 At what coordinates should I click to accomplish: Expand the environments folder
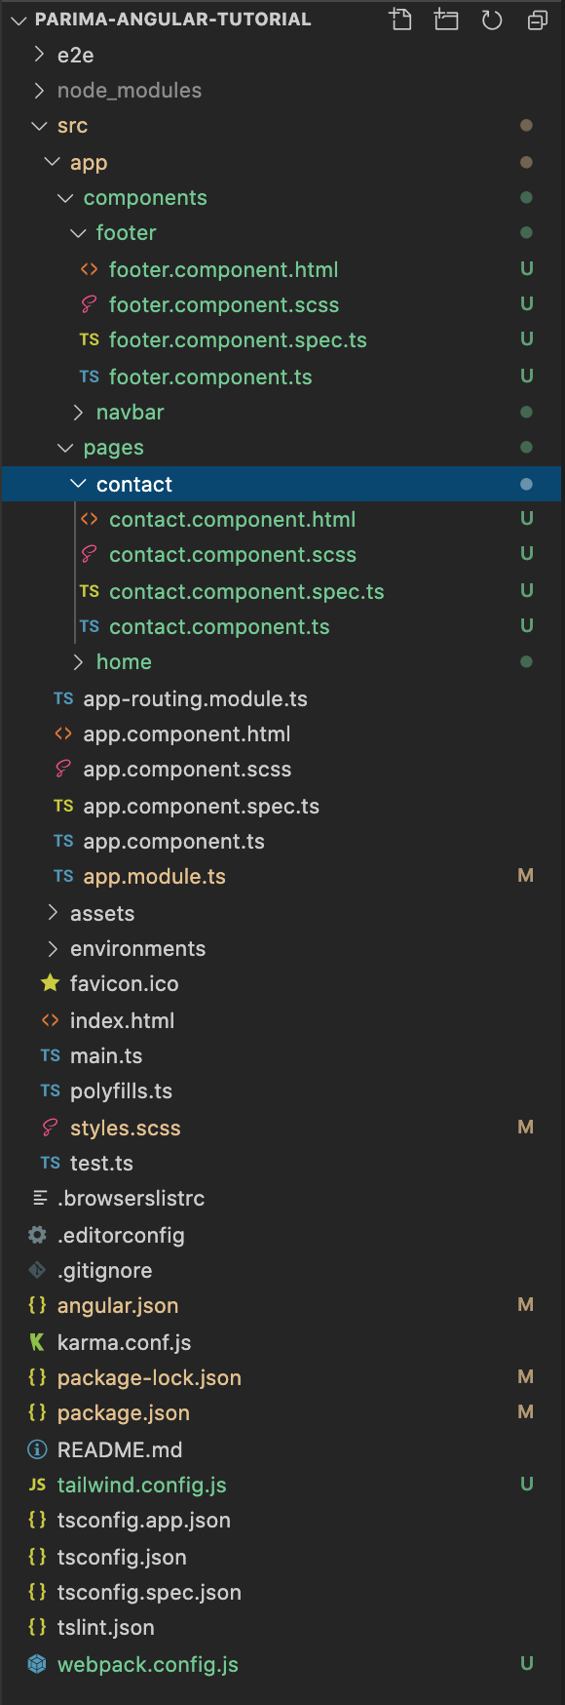click(53, 948)
